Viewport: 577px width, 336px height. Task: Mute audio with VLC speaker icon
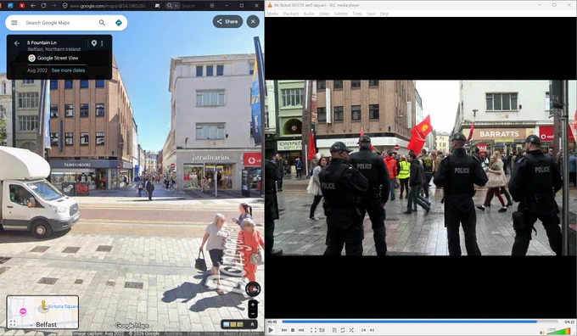tap(542, 332)
